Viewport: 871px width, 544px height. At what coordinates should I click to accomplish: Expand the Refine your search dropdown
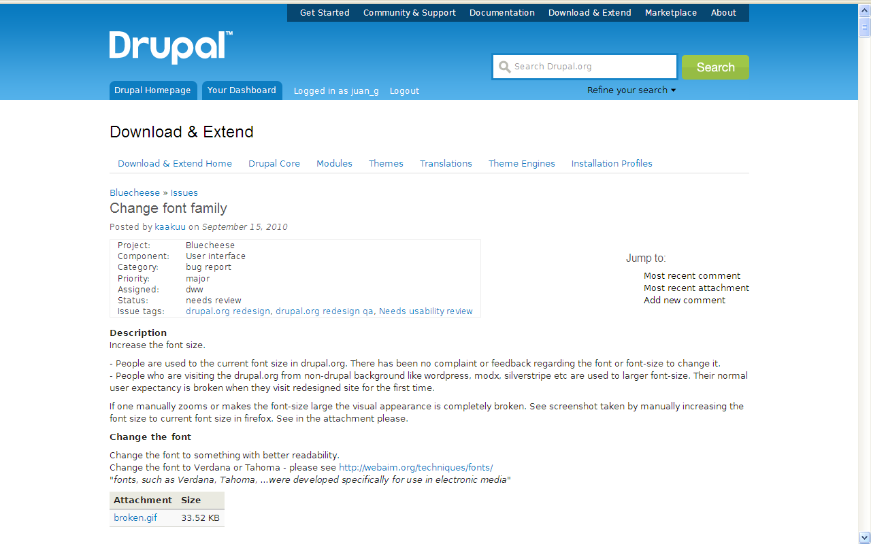631,90
